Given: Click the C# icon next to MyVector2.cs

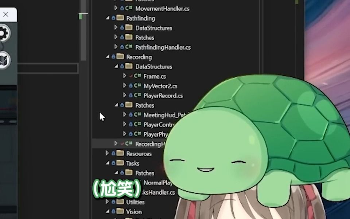Looking at the screenshot, I should click(x=137, y=86).
